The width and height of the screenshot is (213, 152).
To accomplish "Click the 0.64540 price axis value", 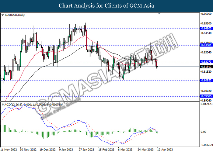I will point(206,33).
